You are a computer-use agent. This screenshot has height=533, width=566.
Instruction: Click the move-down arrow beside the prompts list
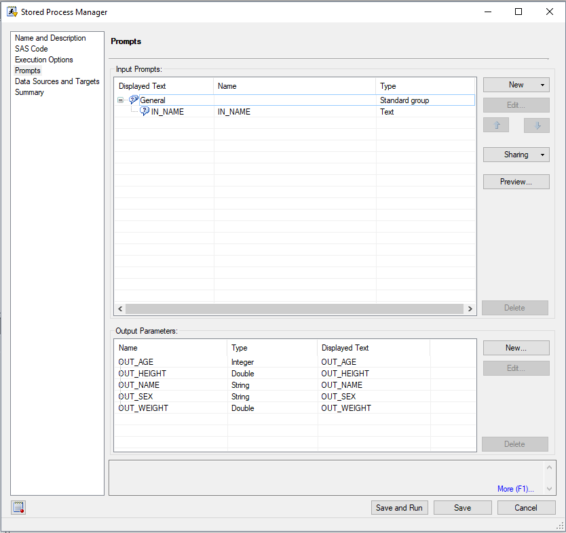[537, 125]
